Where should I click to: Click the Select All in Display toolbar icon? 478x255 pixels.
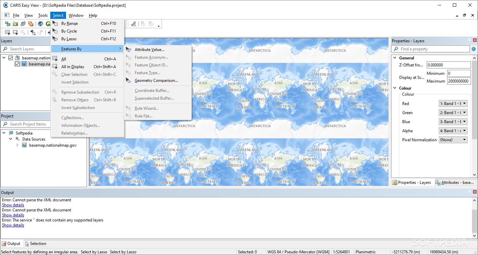15,32
